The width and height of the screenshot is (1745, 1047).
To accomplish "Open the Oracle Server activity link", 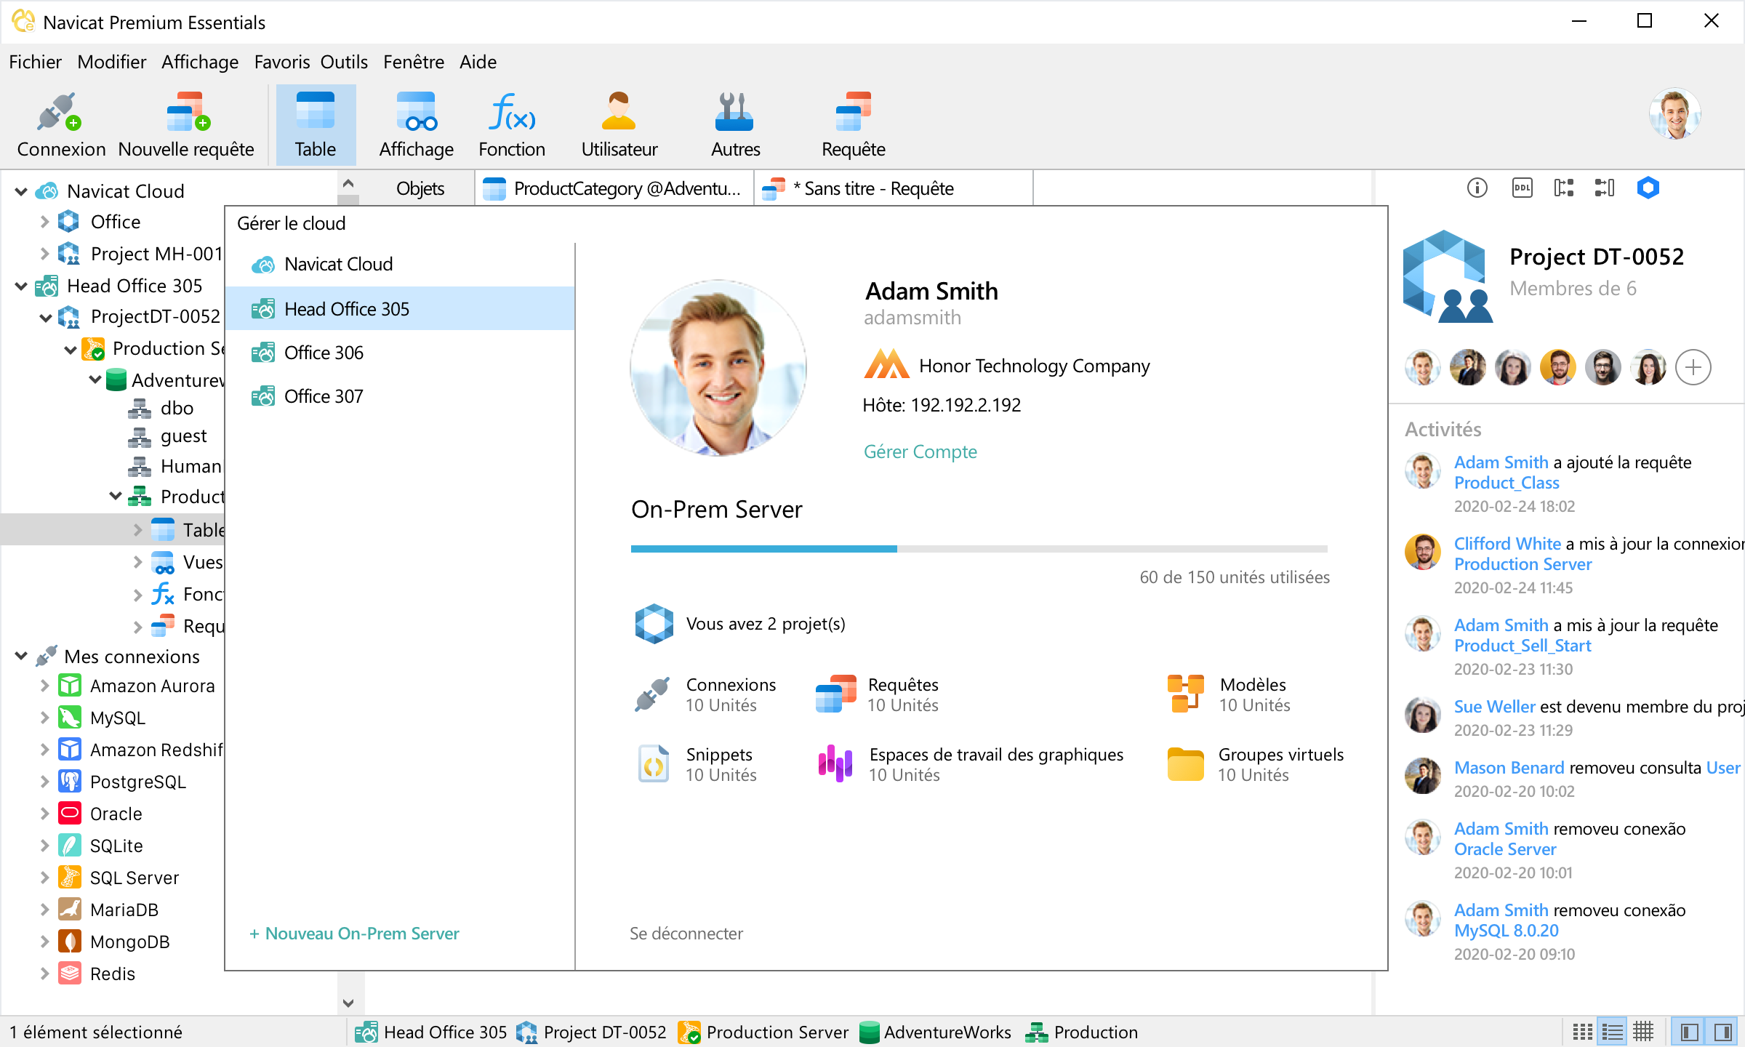I will [1505, 850].
